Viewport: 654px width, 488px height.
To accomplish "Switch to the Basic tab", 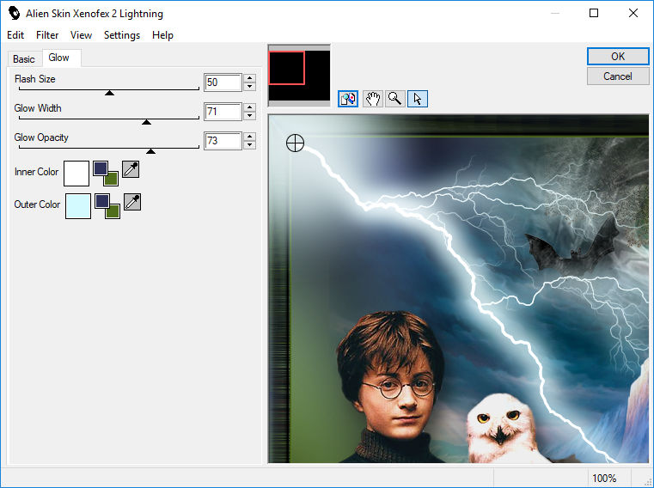I will point(24,59).
